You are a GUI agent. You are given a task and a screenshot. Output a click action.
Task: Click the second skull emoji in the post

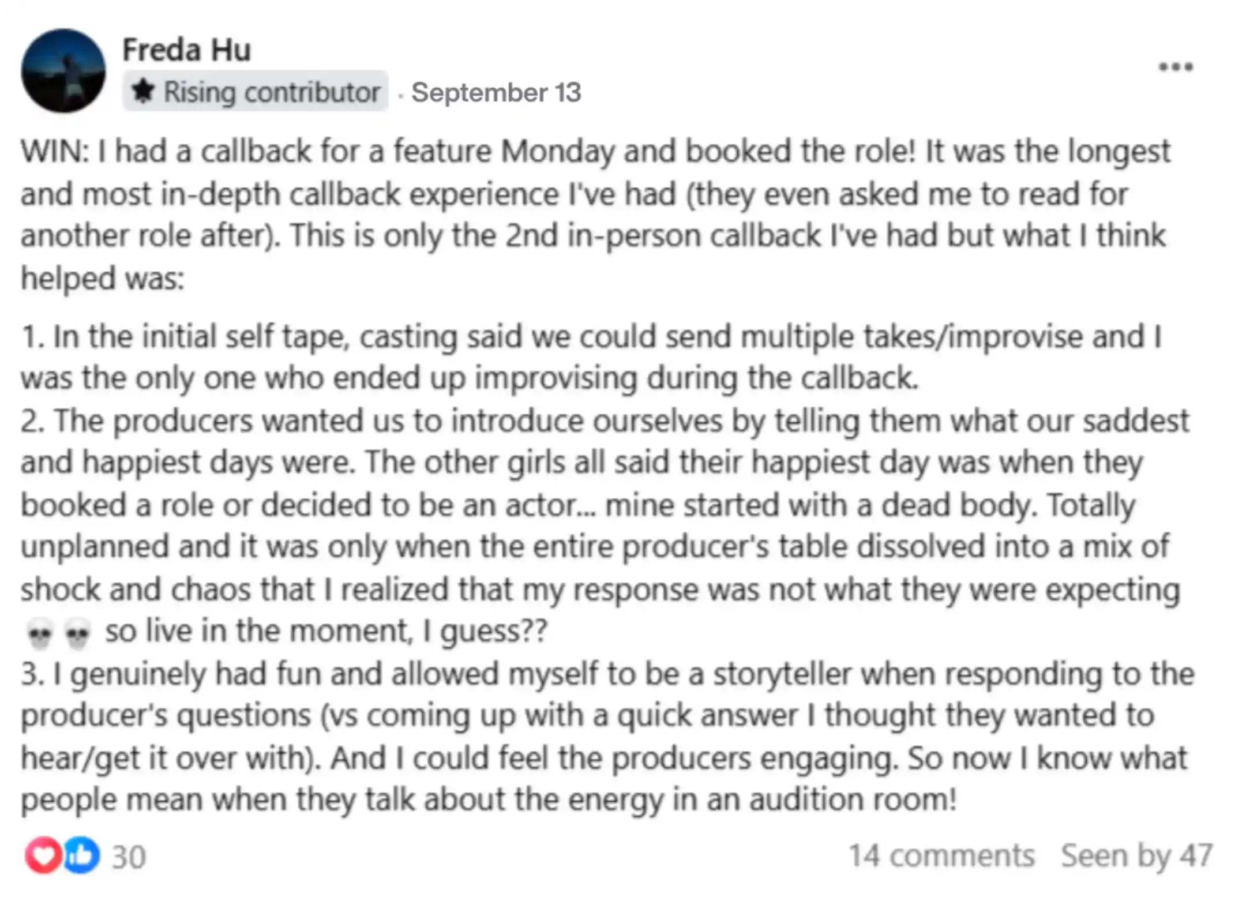[x=77, y=633]
